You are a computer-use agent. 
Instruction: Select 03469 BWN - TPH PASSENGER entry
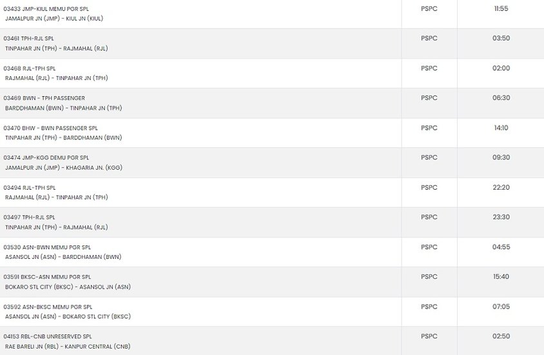(x=44, y=98)
